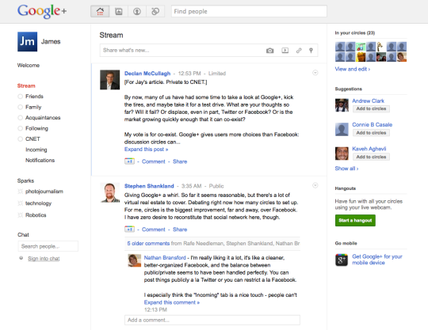The height and width of the screenshot is (330, 428).
Task: Click the Robotics spark icon
Action: click(x=20, y=215)
